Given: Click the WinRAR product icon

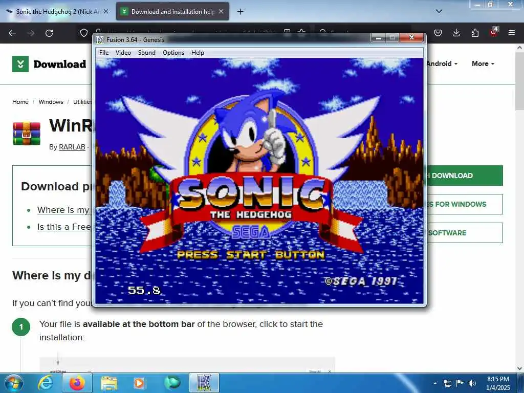Looking at the screenshot, I should (27, 134).
